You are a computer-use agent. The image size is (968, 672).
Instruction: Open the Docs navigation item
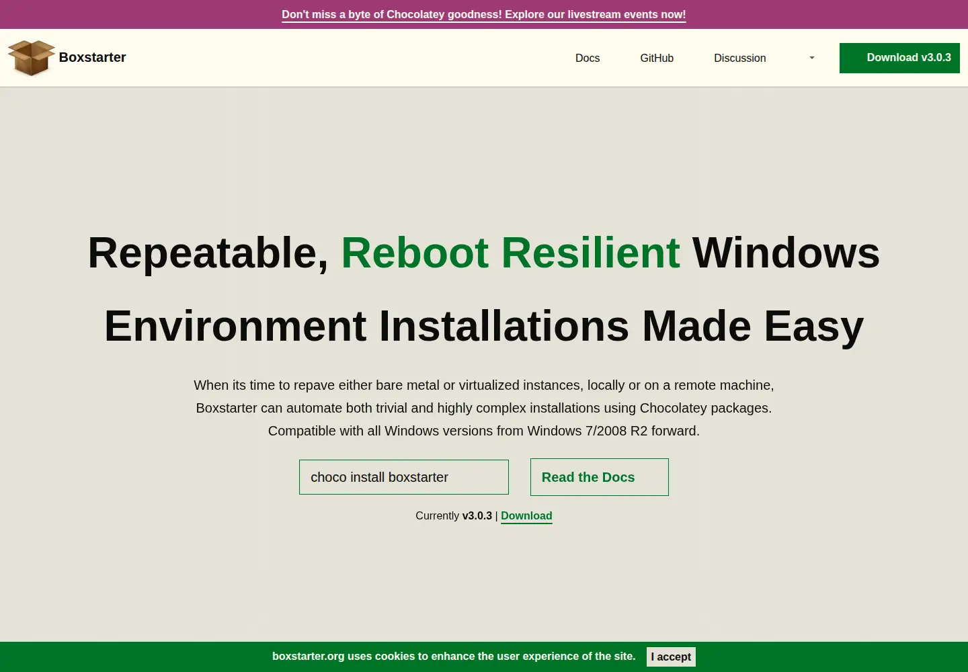pyautogui.click(x=588, y=58)
